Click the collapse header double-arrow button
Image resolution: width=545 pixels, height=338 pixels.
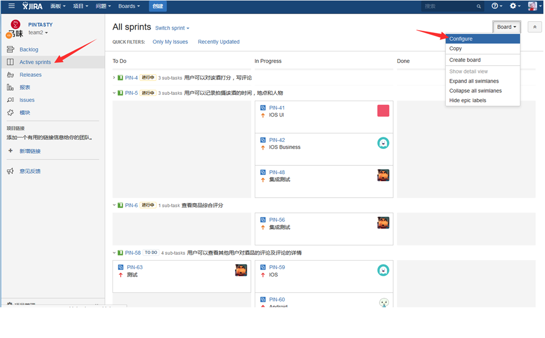point(534,27)
